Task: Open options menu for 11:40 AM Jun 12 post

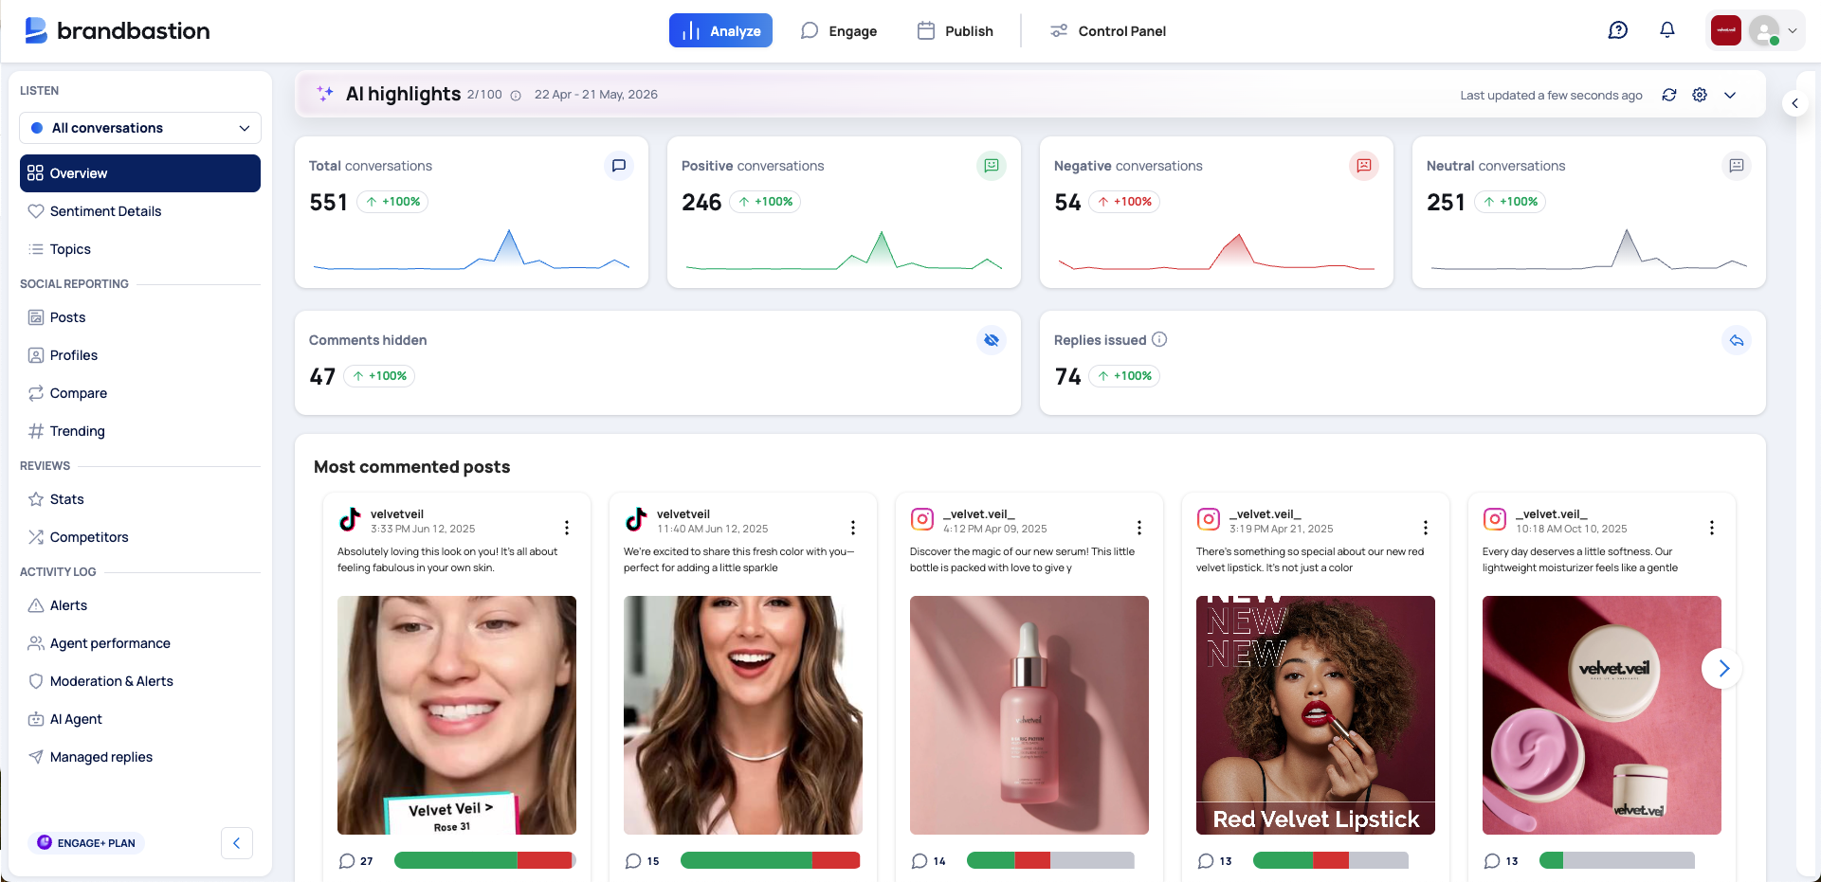Action: 853,528
